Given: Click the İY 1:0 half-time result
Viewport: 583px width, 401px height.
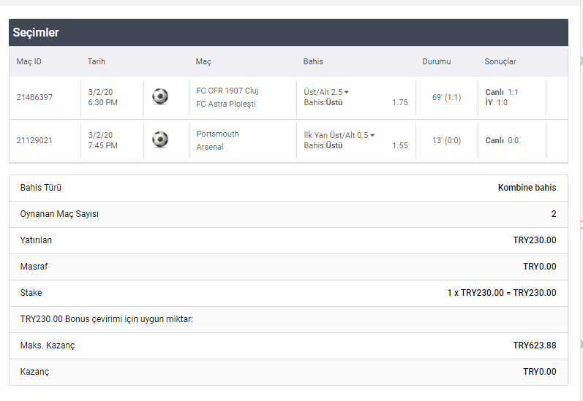Looking at the screenshot, I should pyautogui.click(x=497, y=102).
